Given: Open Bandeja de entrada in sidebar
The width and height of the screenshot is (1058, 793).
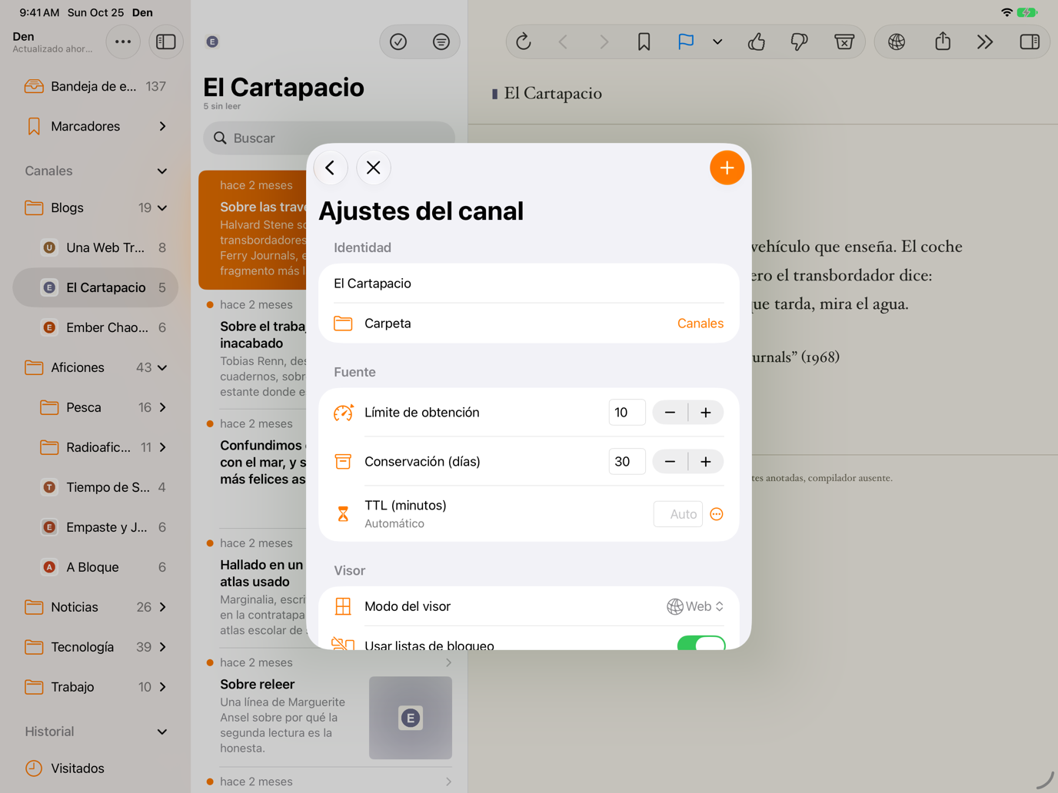Looking at the screenshot, I should 95,86.
